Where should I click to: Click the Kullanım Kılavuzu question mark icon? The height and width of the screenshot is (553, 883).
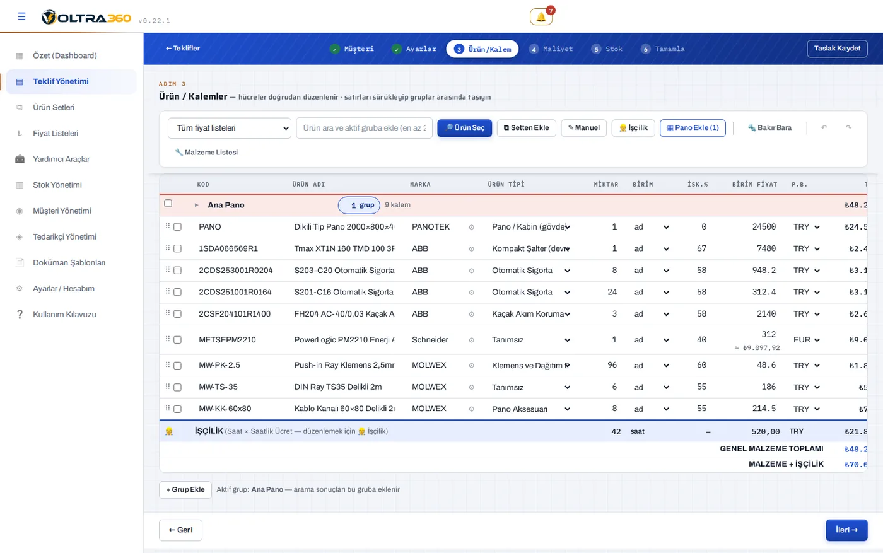tap(20, 315)
